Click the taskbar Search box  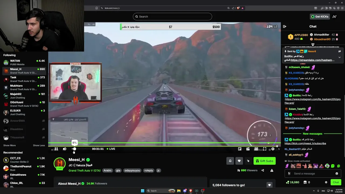(x=161, y=191)
